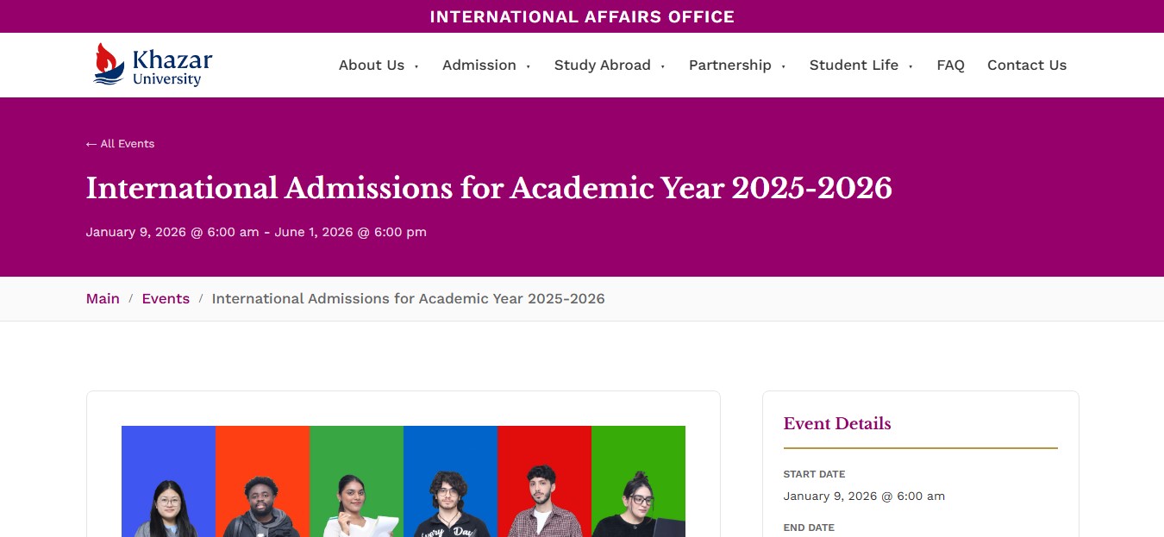Open the Study Abroad menu
This screenshot has height=537, width=1164.
tap(603, 65)
